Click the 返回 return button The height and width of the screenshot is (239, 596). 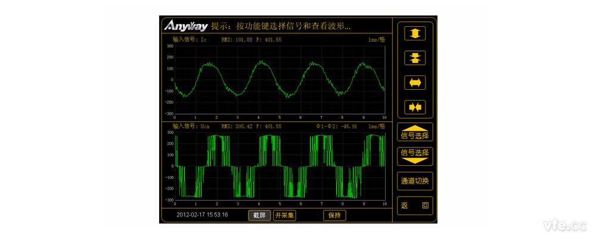click(415, 206)
